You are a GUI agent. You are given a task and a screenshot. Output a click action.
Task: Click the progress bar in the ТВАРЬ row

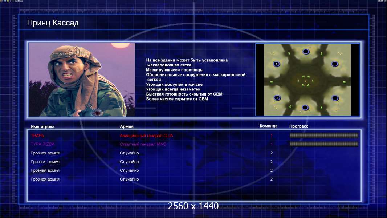(324, 135)
